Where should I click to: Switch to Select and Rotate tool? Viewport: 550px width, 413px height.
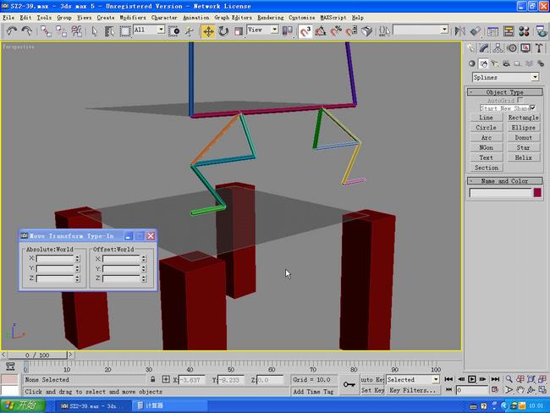coord(223,31)
